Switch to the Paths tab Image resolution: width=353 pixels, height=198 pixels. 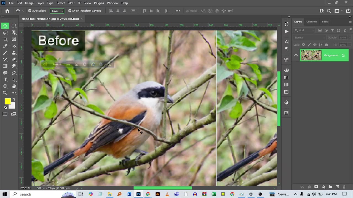(325, 21)
